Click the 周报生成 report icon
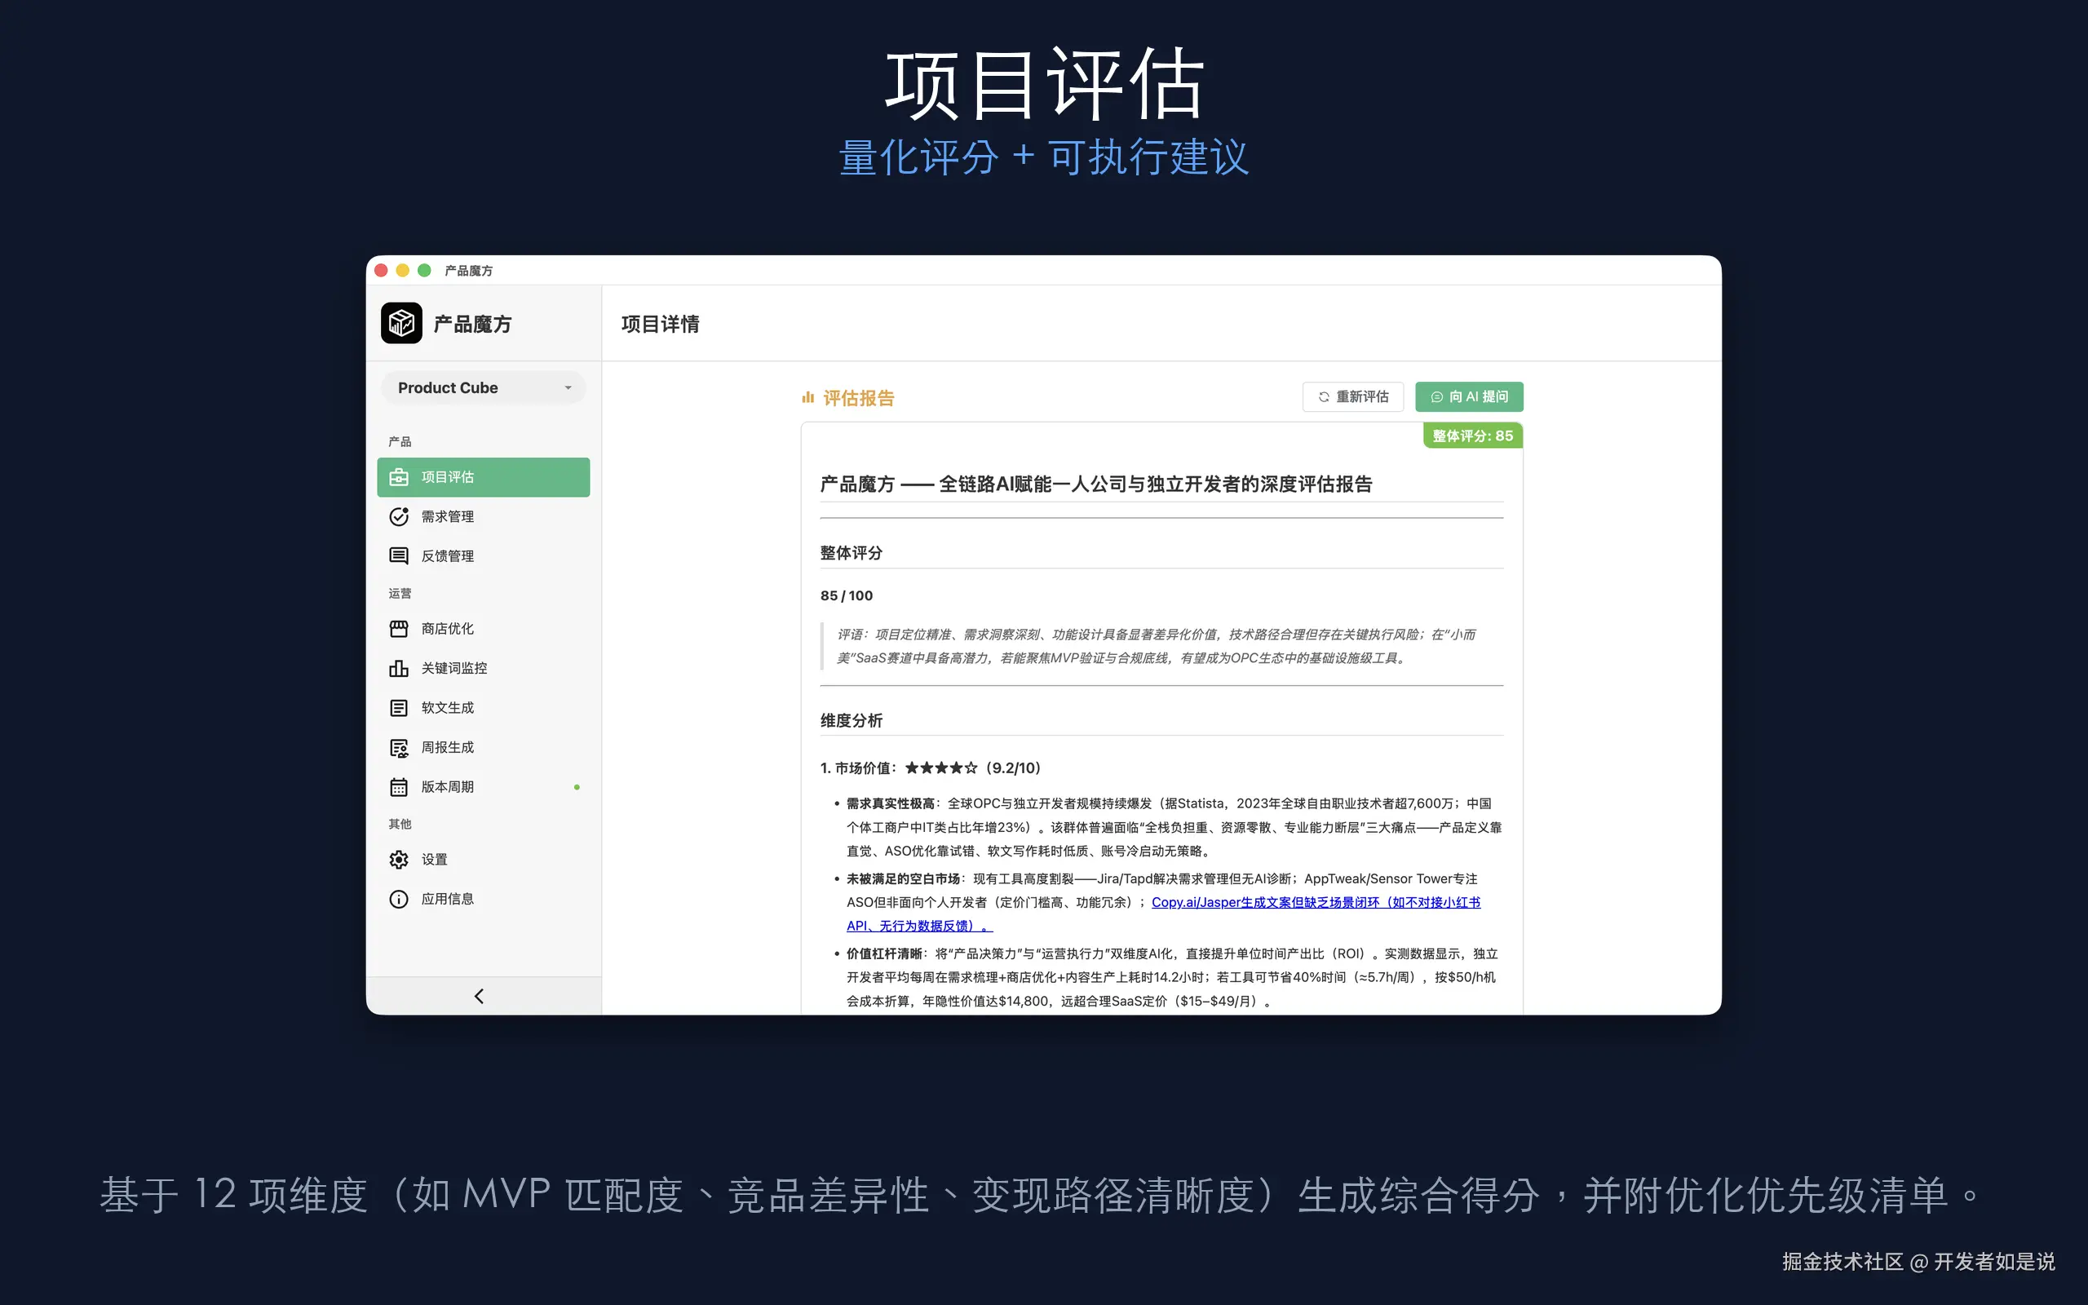This screenshot has width=2088, height=1305. (399, 747)
